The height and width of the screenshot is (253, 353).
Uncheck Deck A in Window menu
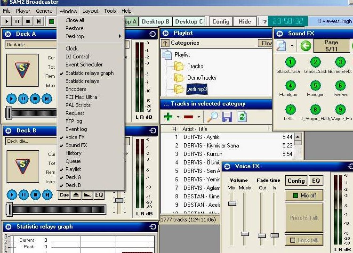(73, 177)
